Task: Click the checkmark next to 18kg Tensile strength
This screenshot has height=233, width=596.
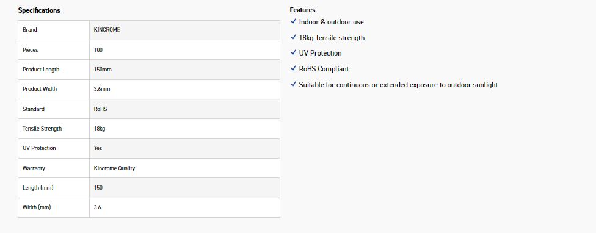Action: point(293,37)
